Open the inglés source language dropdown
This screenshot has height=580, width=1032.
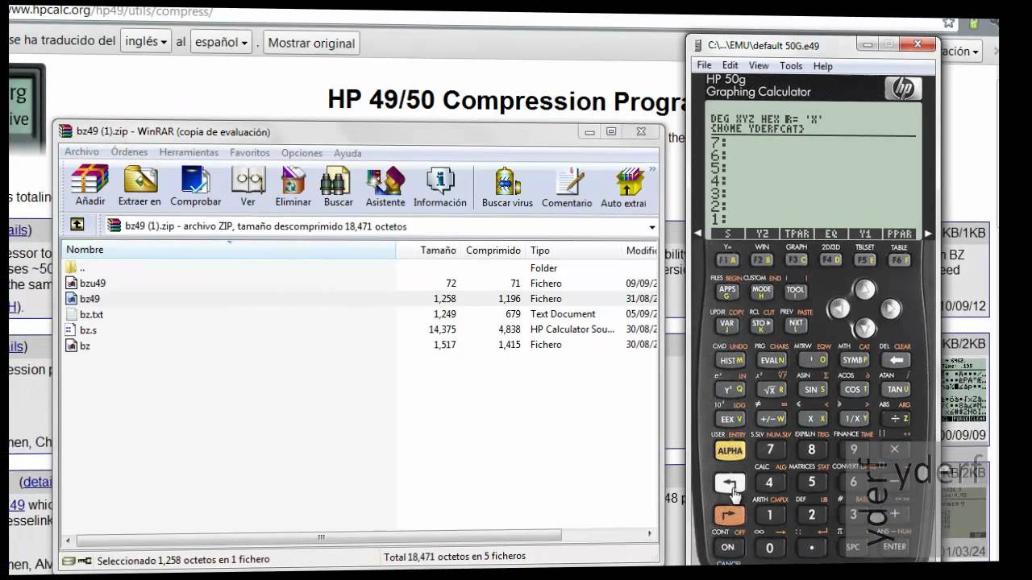146,41
